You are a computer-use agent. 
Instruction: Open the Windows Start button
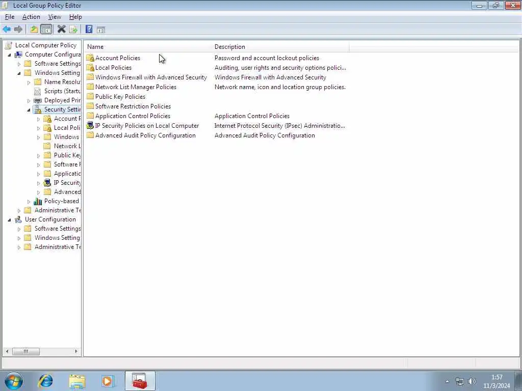click(14, 381)
